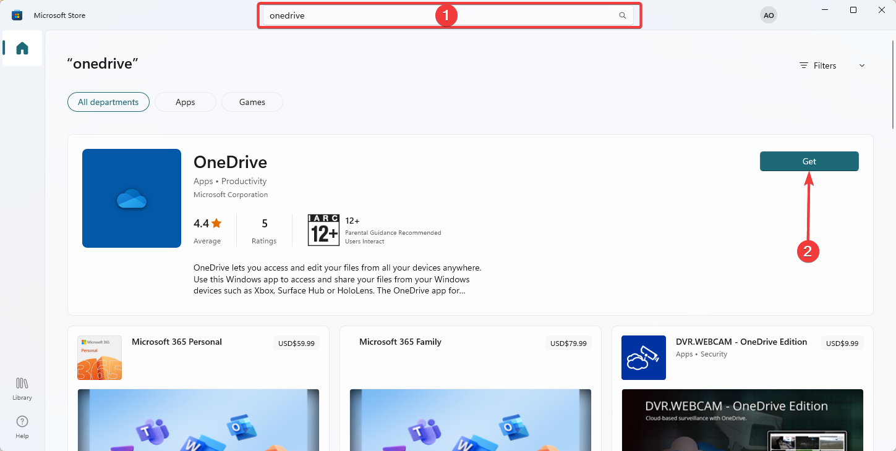
Task: Select the All departments filter tab
Action: tap(108, 102)
